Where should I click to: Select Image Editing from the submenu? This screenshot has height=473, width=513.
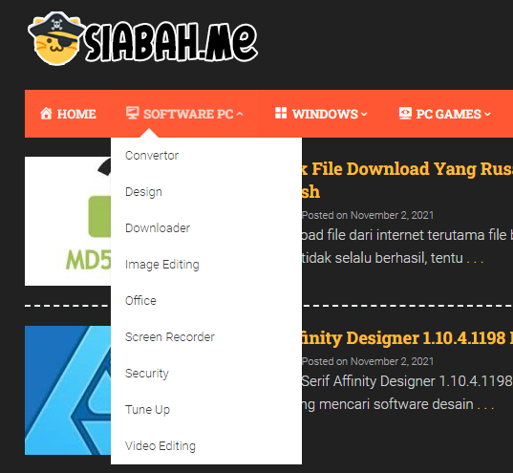pyautogui.click(x=162, y=265)
